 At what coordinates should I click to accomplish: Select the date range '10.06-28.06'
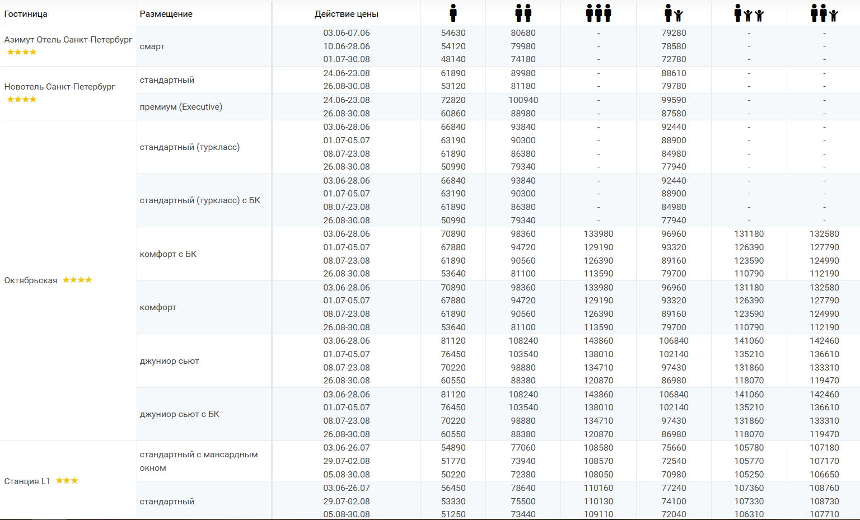(347, 46)
